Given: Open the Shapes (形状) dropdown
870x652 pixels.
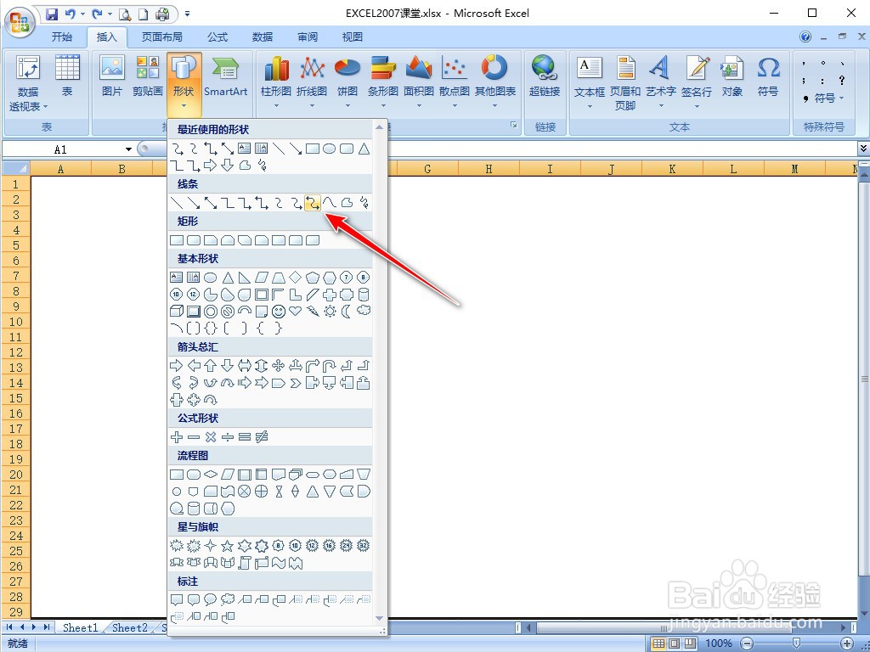Looking at the screenshot, I should [x=184, y=83].
